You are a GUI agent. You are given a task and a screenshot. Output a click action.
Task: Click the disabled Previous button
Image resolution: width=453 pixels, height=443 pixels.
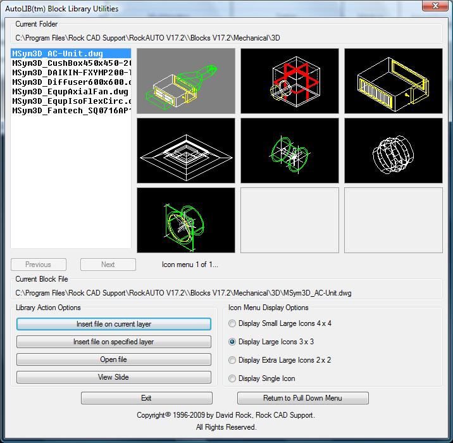tap(39, 265)
